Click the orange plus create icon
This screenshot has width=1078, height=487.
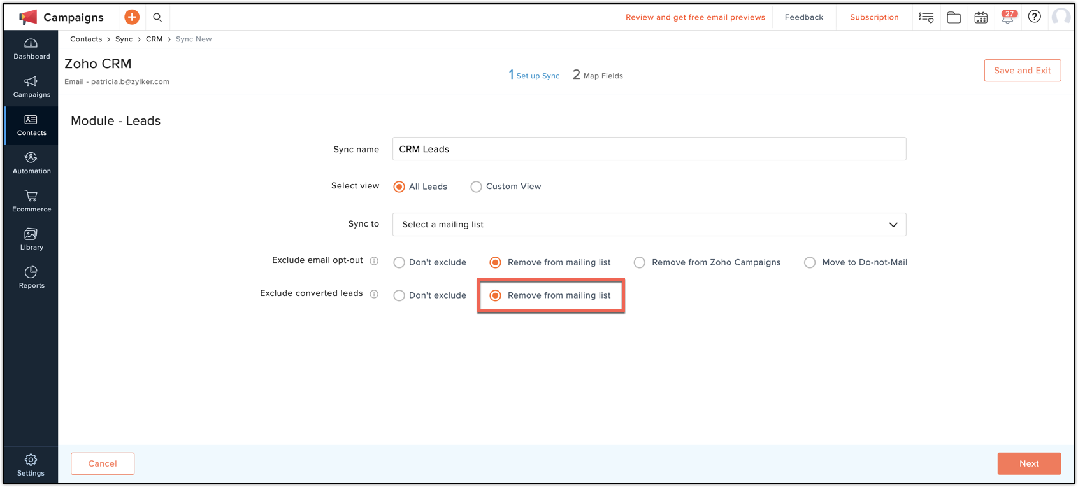coord(132,17)
